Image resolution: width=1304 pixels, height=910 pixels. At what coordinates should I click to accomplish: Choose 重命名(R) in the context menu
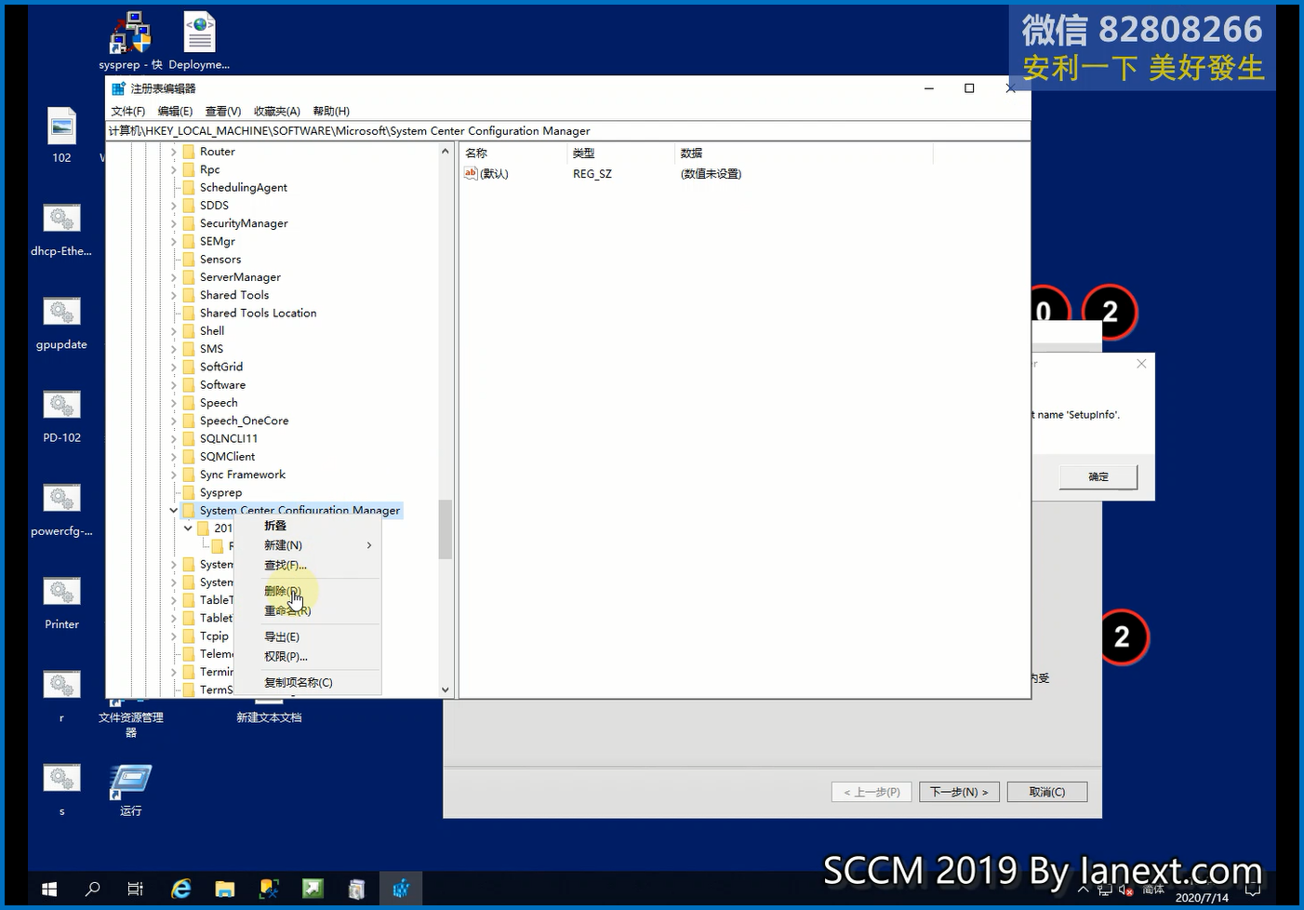click(x=307, y=610)
